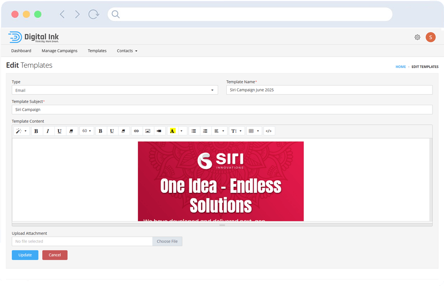Open the Manage Campaigns menu
Image resolution: width=444 pixels, height=286 pixels.
(x=60, y=51)
